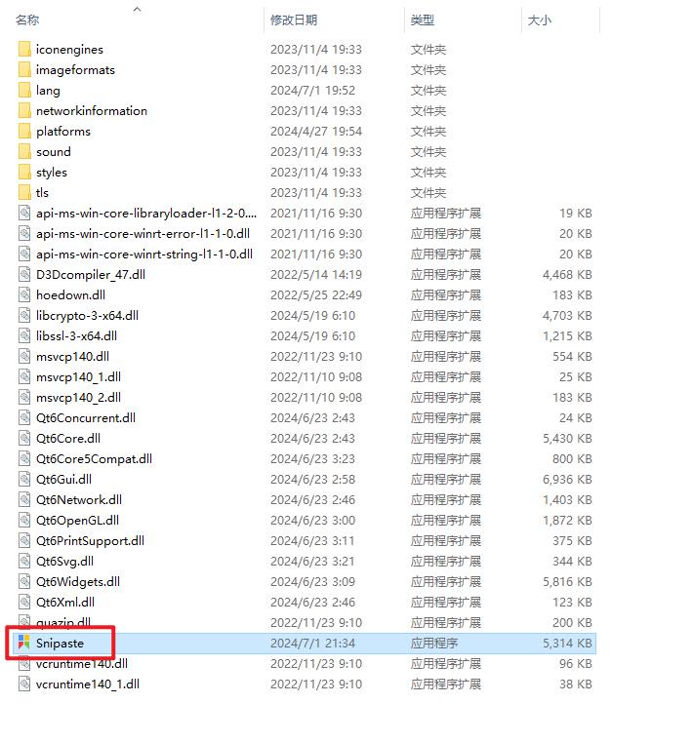This screenshot has width=693, height=743.
Task: Click the Qt6Concurrent.dll file icon
Action: tap(24, 417)
